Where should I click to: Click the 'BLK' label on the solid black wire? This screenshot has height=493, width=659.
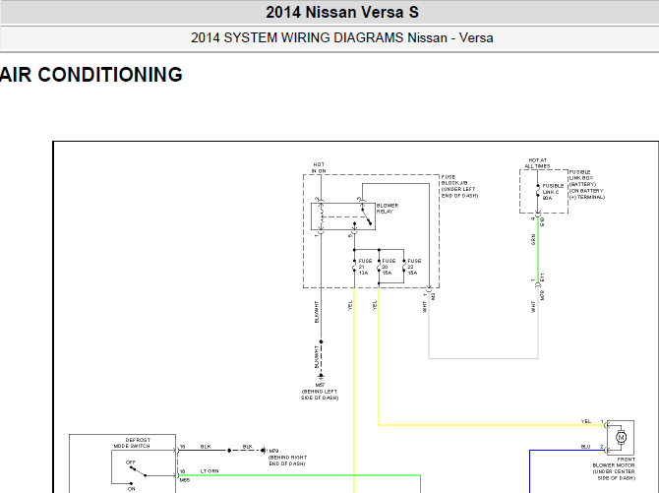pos(206,447)
